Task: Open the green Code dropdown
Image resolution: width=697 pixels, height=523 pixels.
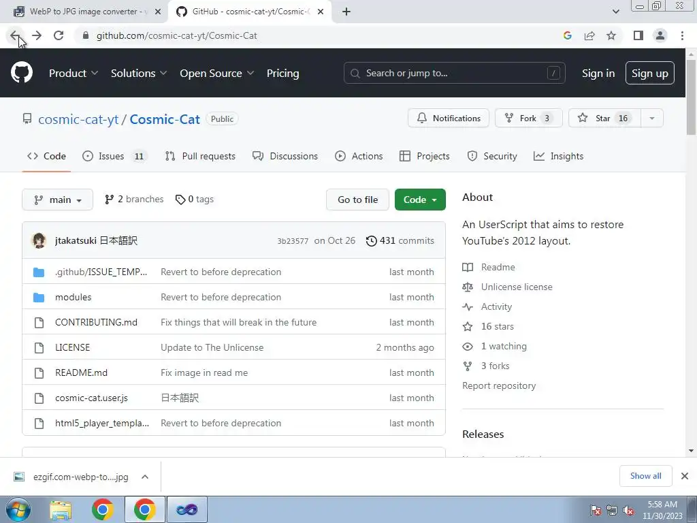Action: tap(420, 200)
